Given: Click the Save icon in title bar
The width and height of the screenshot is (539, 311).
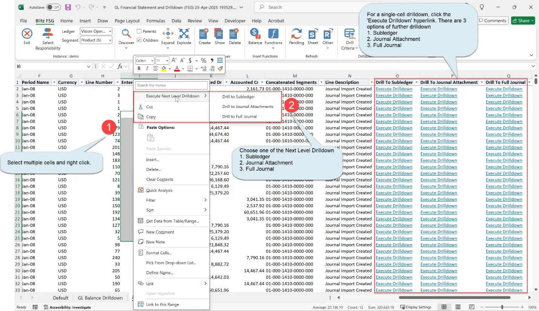Looking at the screenshot, I should (68, 7).
